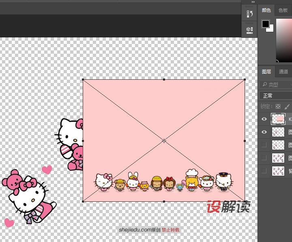Click the lock image pixels brush icon
292x242 pixels.
coord(287,107)
